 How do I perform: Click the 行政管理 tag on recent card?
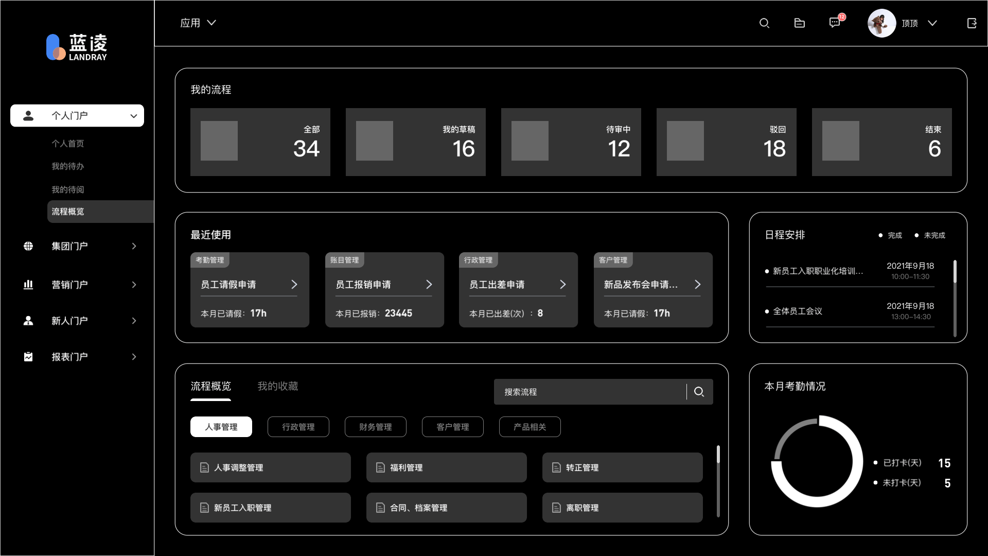(479, 260)
